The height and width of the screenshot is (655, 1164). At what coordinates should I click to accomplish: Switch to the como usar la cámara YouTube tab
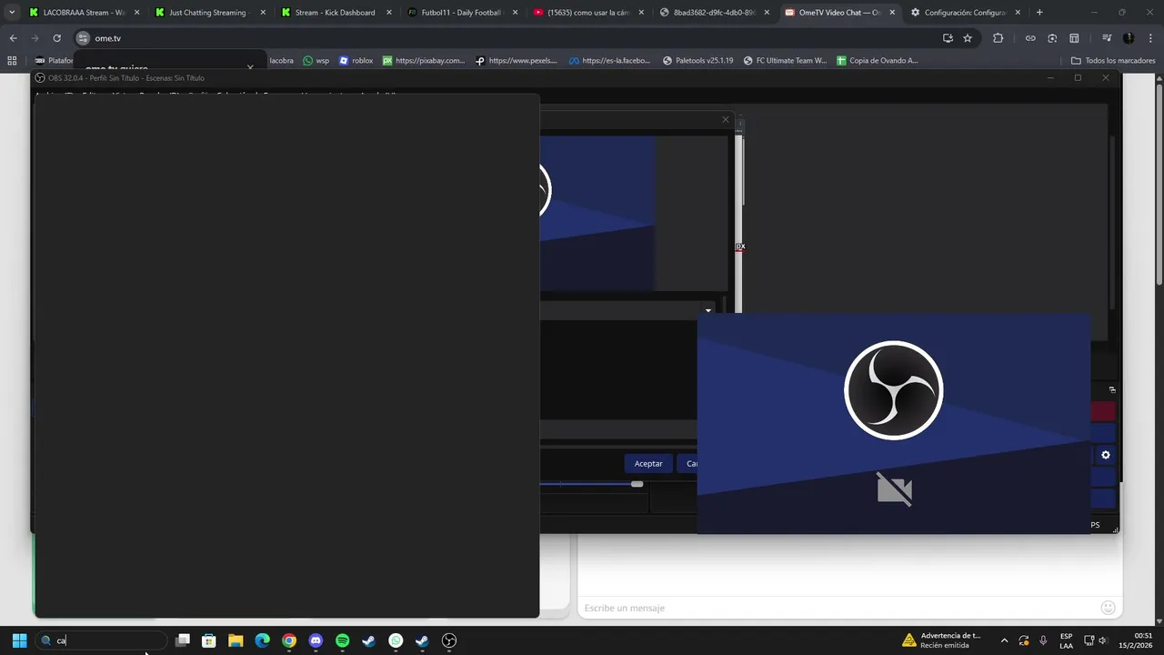coord(587,13)
